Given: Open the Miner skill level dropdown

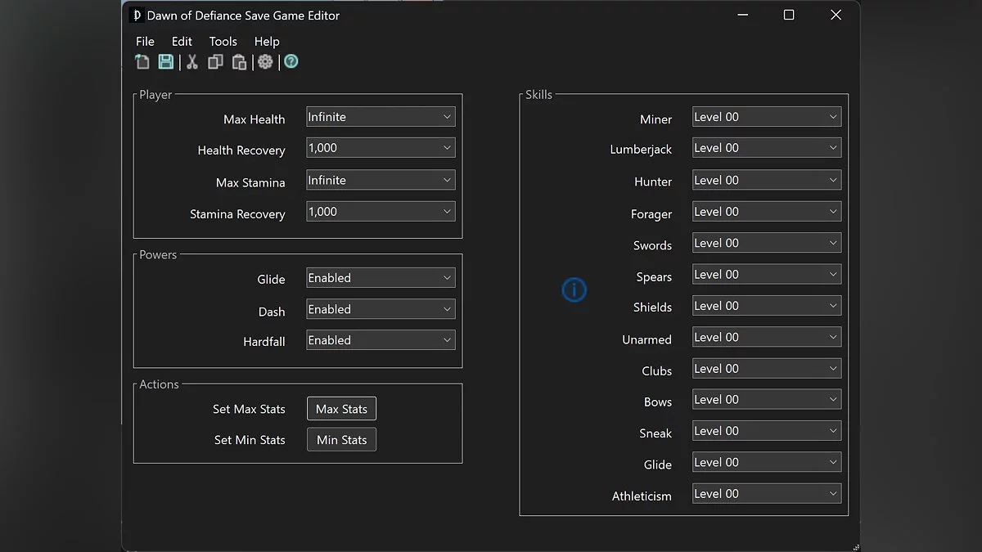Looking at the screenshot, I should coord(766,117).
